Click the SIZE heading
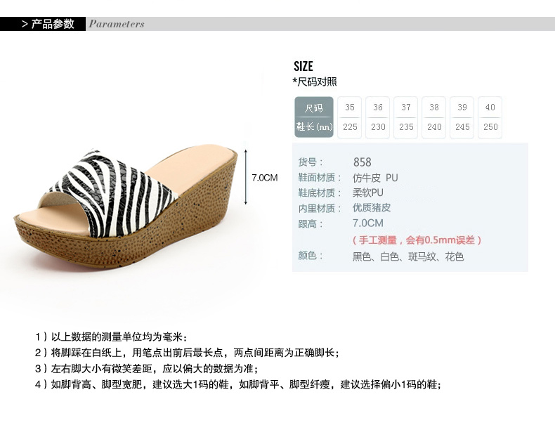This screenshot has height=437, width=555. click(x=303, y=66)
